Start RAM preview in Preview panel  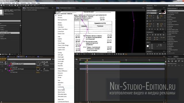pyautogui.click(x=165, y=54)
